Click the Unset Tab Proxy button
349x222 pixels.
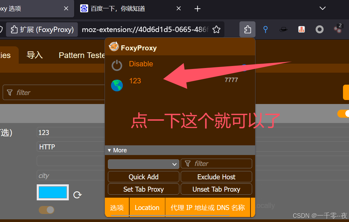click(x=216, y=189)
